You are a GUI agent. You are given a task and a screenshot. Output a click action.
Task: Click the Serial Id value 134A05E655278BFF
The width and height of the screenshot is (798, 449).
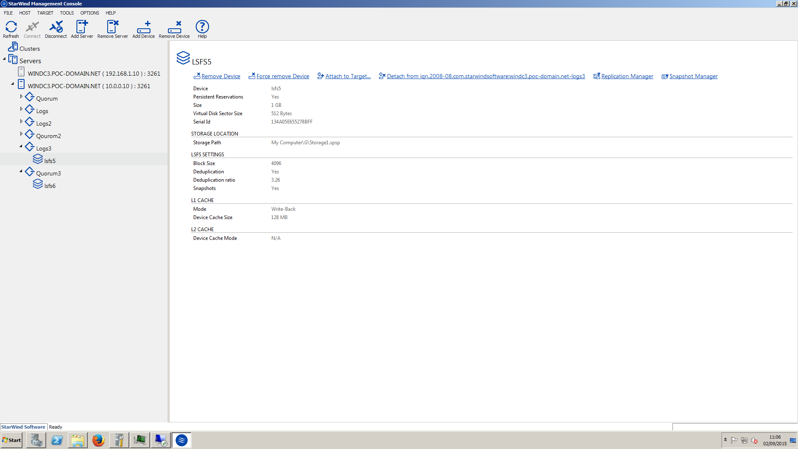click(x=292, y=122)
